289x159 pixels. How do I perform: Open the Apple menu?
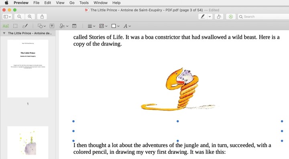pos(6,2)
